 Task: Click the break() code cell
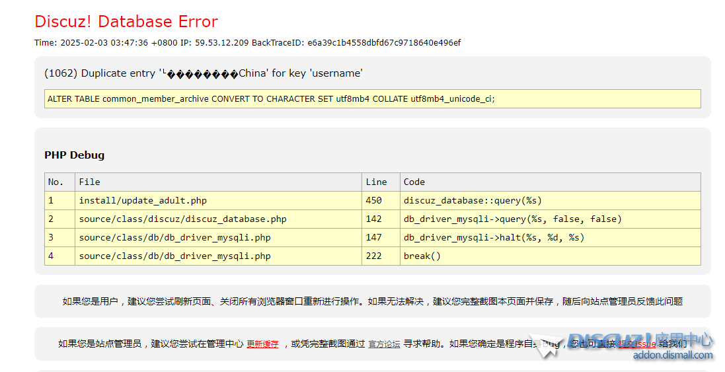click(551, 256)
